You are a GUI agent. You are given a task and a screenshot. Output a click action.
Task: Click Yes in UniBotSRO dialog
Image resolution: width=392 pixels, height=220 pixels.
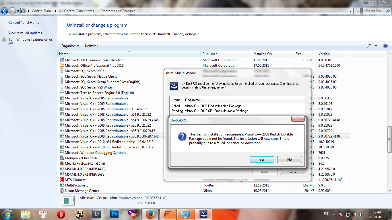[262, 160]
